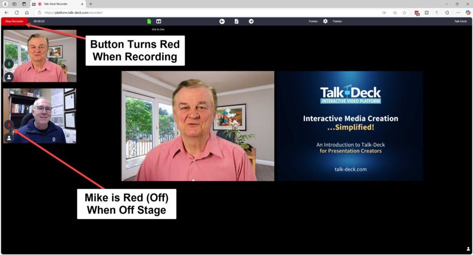This screenshot has height=255, width=473.
Task: Click the media play icon in the address bar
Action: (x=395, y=12)
